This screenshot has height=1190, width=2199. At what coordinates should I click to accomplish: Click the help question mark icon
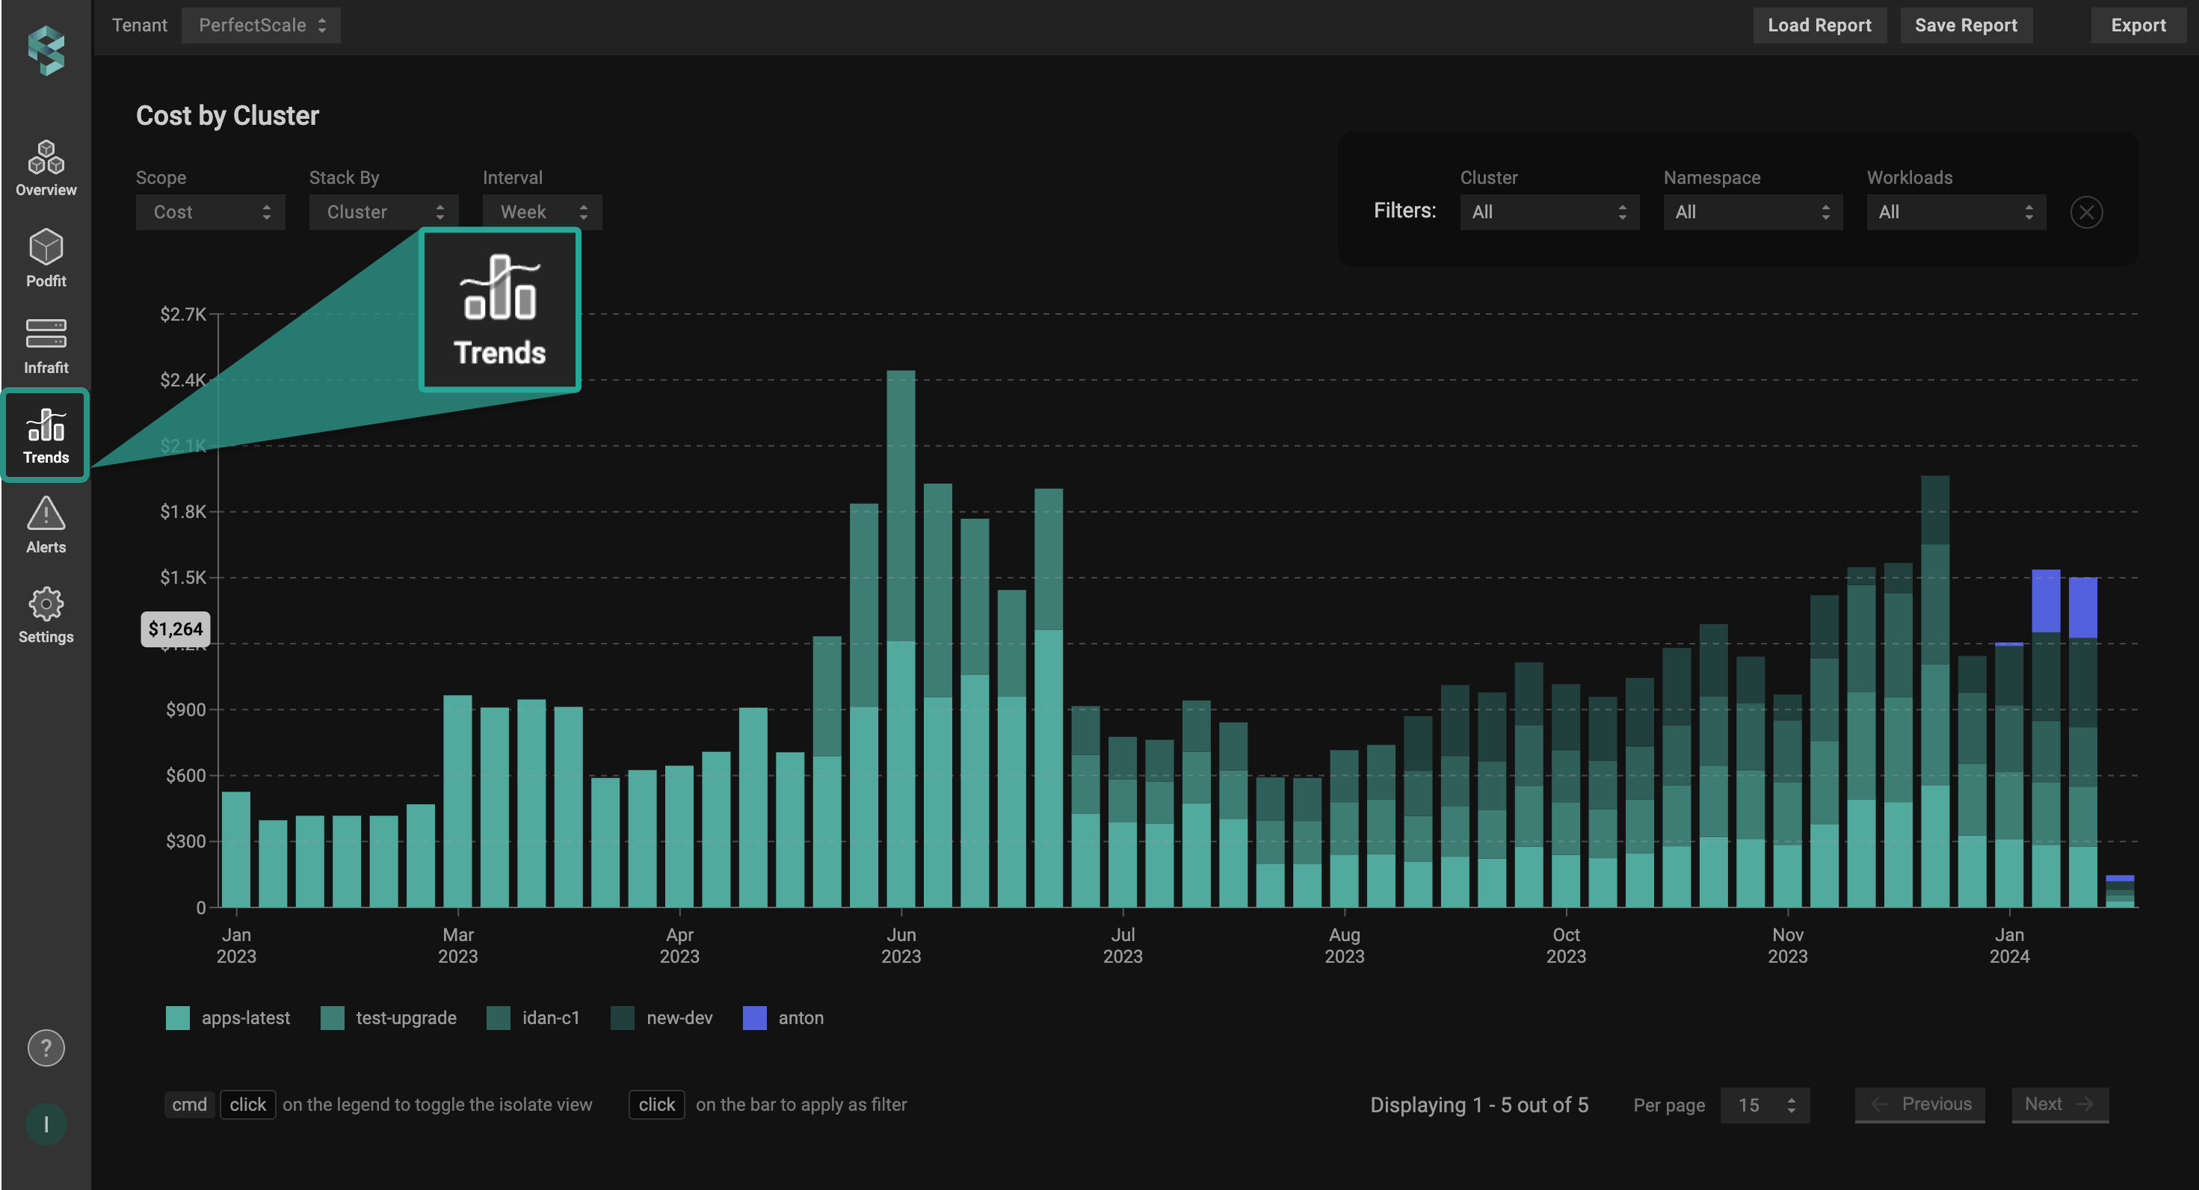(46, 1047)
